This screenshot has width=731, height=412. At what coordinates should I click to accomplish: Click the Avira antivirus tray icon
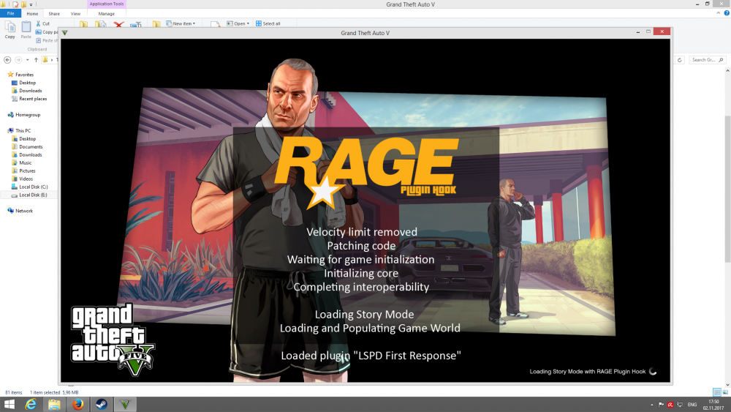(670, 405)
